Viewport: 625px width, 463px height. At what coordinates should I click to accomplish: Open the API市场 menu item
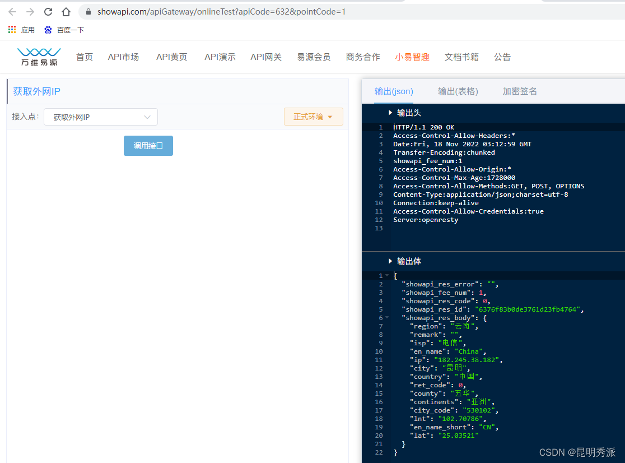[x=123, y=57]
